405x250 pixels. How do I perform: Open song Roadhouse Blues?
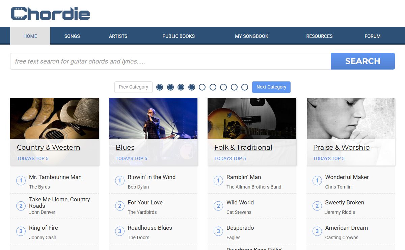pos(150,228)
